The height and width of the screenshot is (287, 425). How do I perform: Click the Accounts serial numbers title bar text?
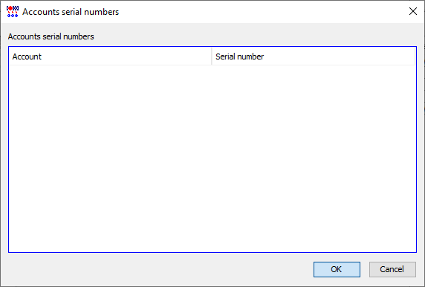coord(71,12)
